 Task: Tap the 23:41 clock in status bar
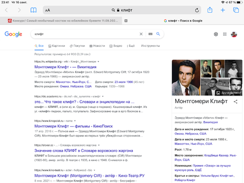[x=5, y=2]
